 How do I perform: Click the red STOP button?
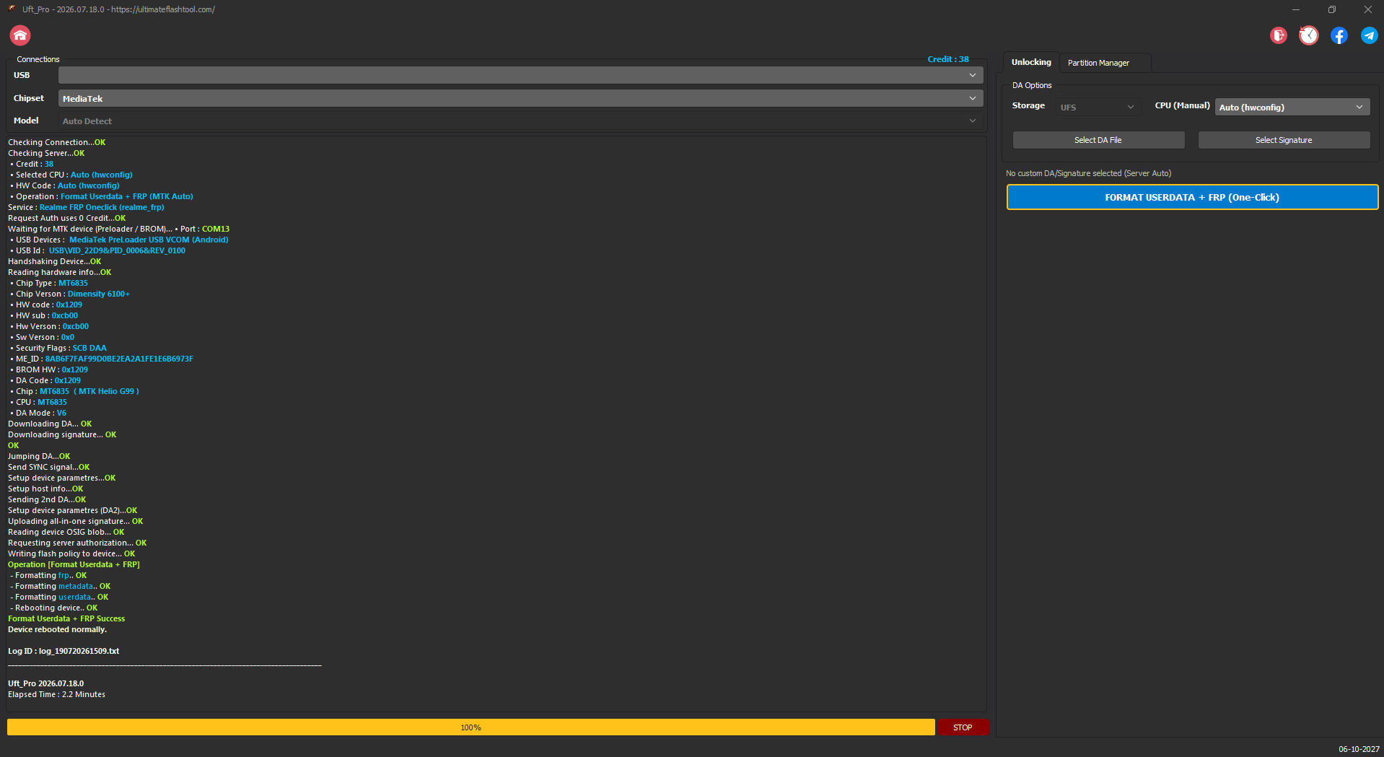click(963, 727)
